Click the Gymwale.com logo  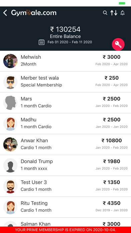coord(34,13)
